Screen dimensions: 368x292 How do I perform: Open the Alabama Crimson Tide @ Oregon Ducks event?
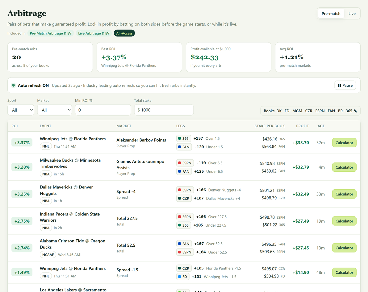coord(73,244)
